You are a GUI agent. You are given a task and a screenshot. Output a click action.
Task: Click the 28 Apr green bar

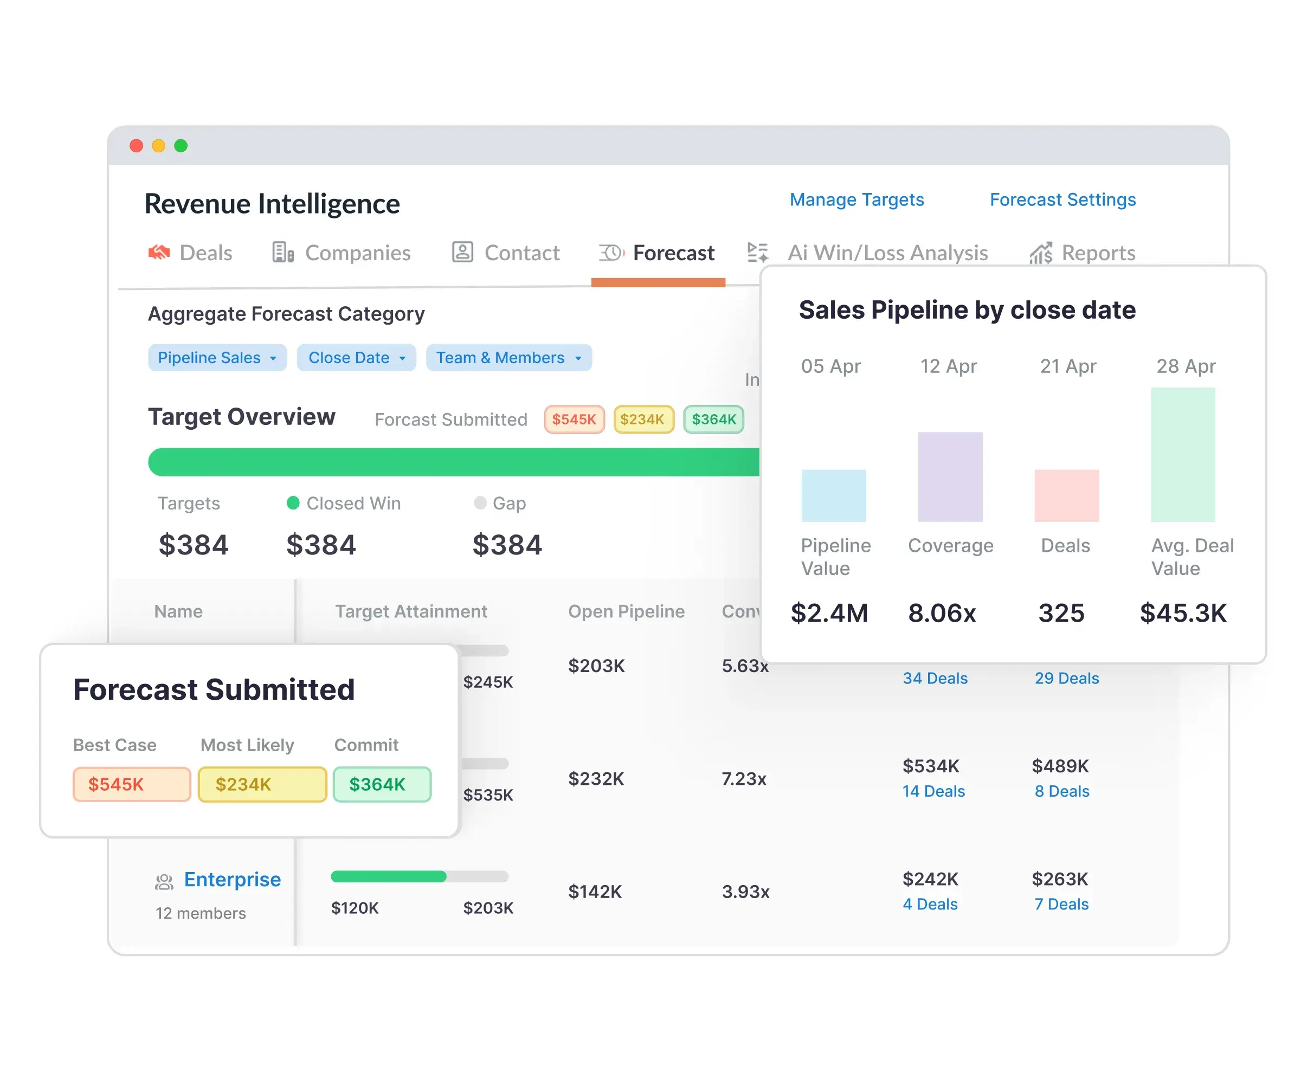(1183, 455)
